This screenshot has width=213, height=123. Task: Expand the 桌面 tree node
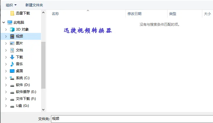(x=6, y=71)
